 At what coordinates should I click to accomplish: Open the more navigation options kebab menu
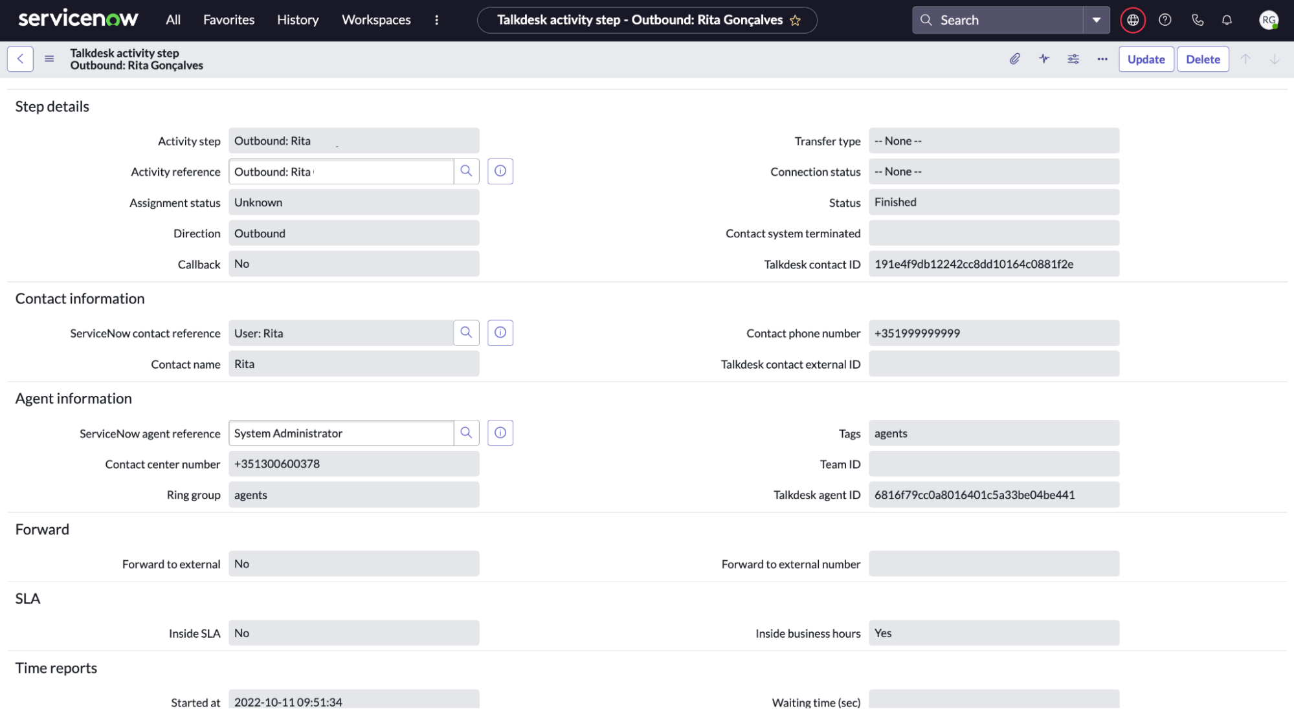click(x=437, y=20)
